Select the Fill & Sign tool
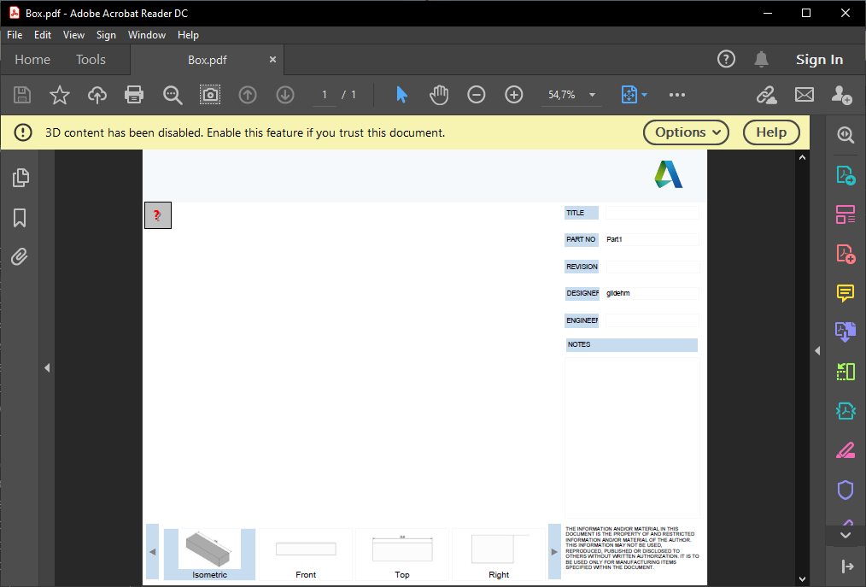Screen dimensions: 866x587 click(846, 449)
